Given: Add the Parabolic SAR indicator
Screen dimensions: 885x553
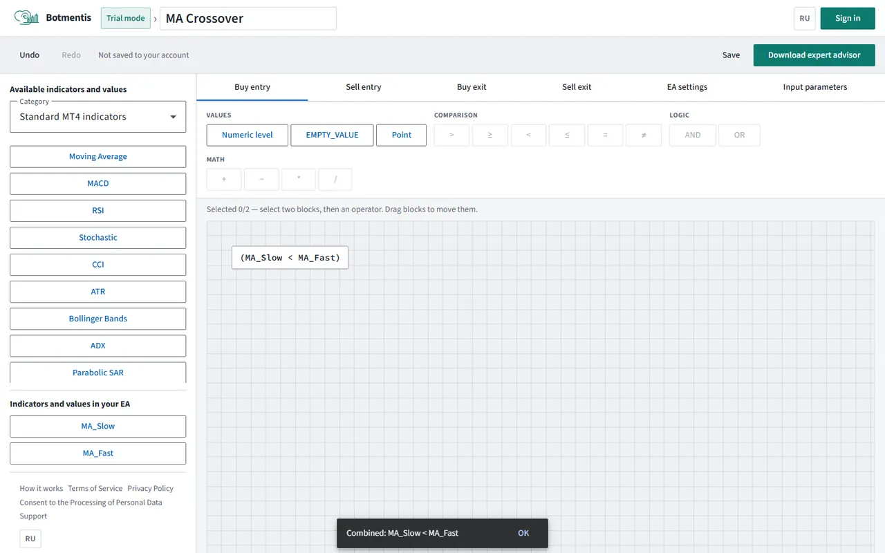Looking at the screenshot, I should [98, 373].
